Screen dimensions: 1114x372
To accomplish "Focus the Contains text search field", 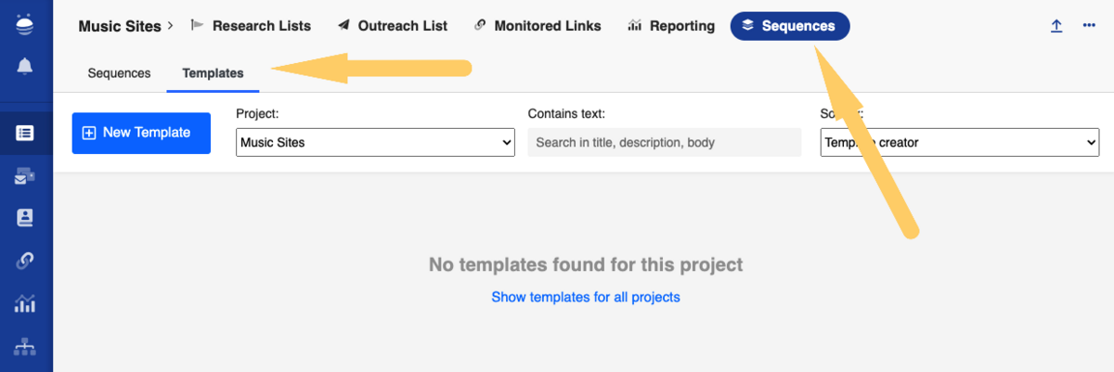I will [664, 143].
